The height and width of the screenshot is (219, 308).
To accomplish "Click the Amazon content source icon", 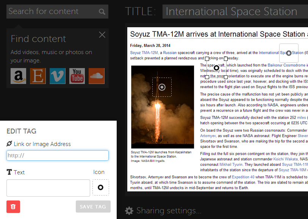I will (x=18, y=76).
